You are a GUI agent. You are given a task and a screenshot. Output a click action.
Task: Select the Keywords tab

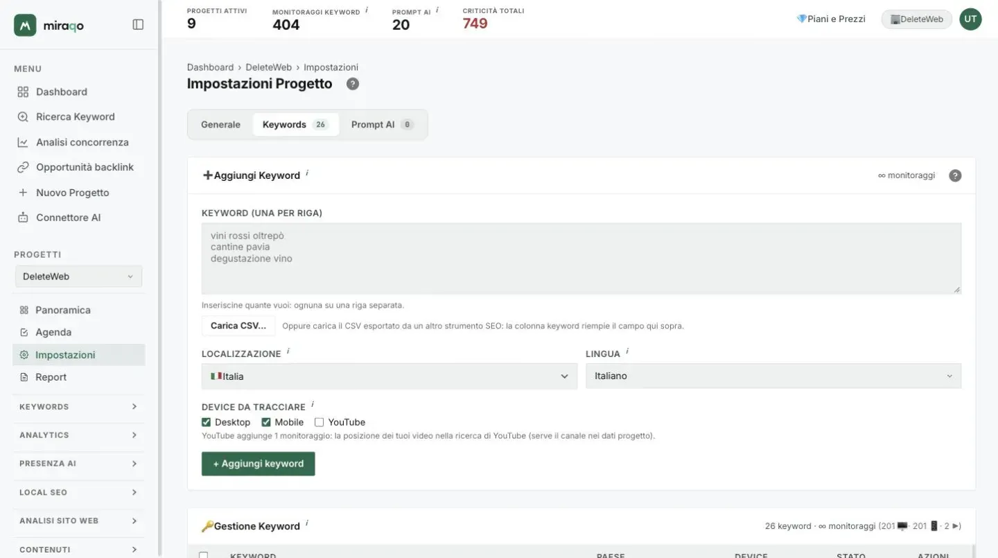coord(296,125)
